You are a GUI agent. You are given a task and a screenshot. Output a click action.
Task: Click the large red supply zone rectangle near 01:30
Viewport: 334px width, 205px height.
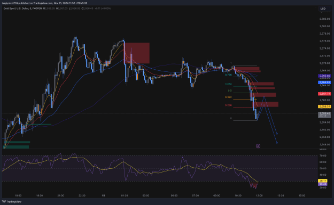pos(137,53)
